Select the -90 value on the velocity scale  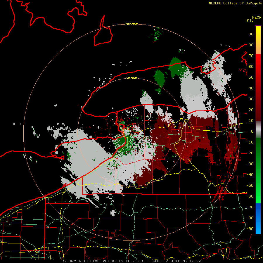250,229
